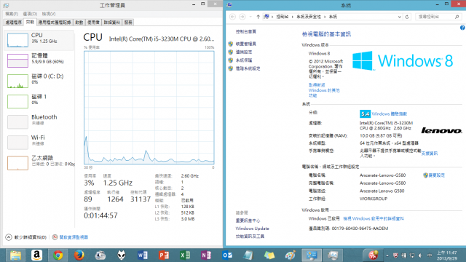
Task: Open the 支援資訊 link
Action: tap(430, 154)
